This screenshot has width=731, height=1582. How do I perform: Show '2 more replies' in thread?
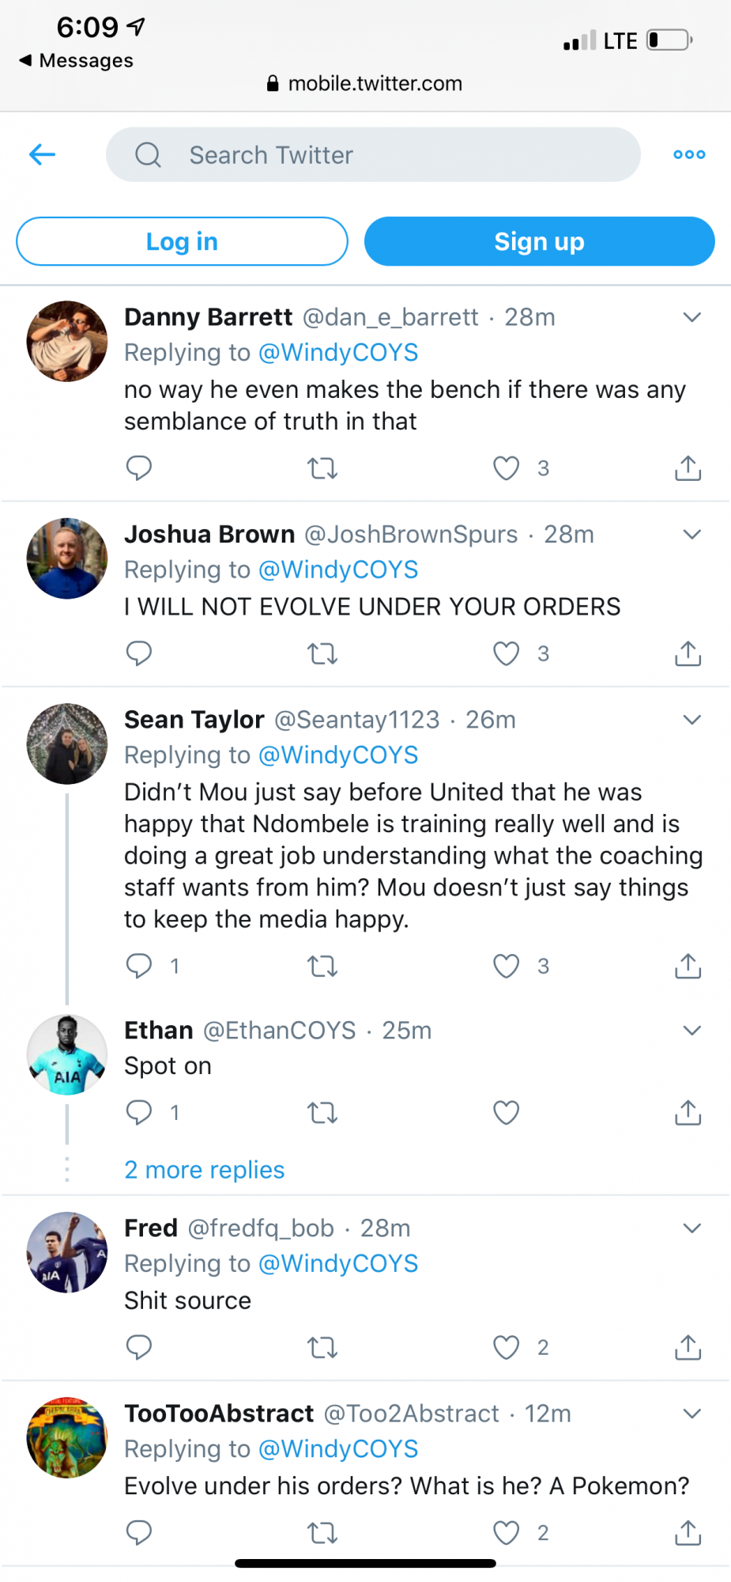pos(204,1170)
